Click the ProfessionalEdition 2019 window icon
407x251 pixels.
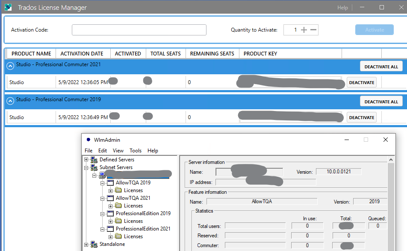[110, 213]
